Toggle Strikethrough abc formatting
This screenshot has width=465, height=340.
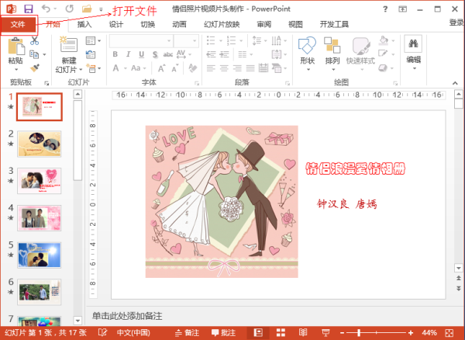pos(168,54)
